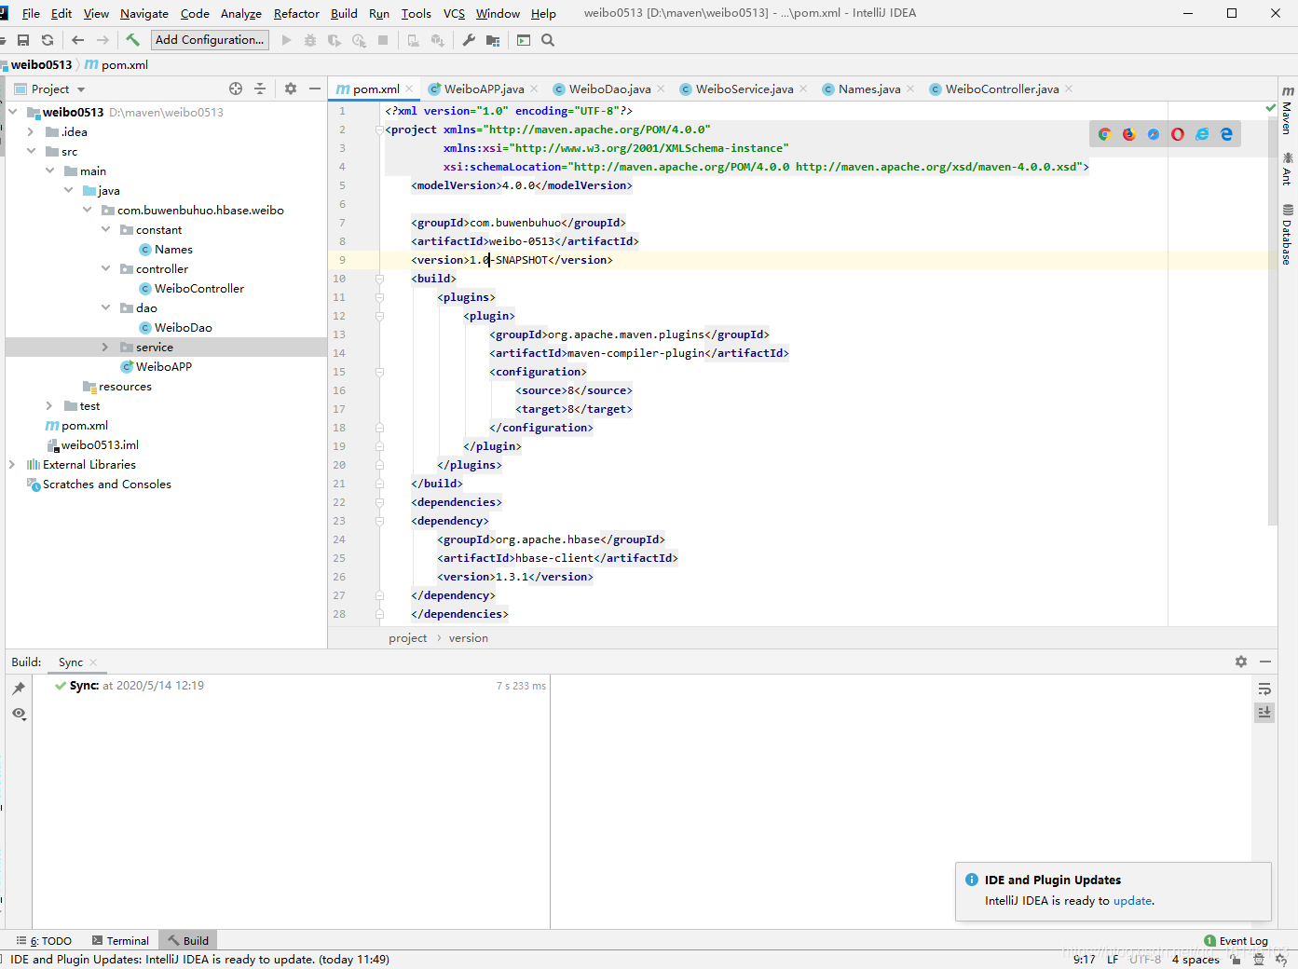Image resolution: width=1298 pixels, height=969 pixels.
Task: Navigate back with the left arrow icon
Action: tap(78, 40)
